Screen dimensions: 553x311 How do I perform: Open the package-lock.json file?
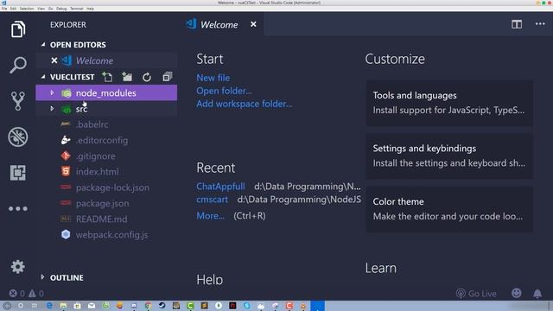click(x=106, y=187)
